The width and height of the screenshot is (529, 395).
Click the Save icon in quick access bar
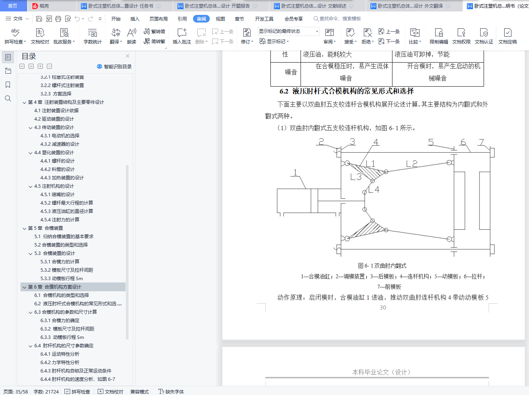(x=39, y=19)
